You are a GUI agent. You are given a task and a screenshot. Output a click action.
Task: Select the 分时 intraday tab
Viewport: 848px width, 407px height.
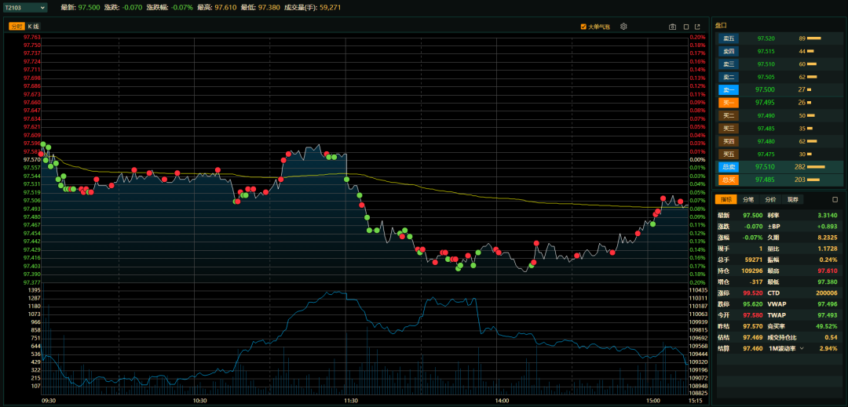pyautogui.click(x=16, y=27)
